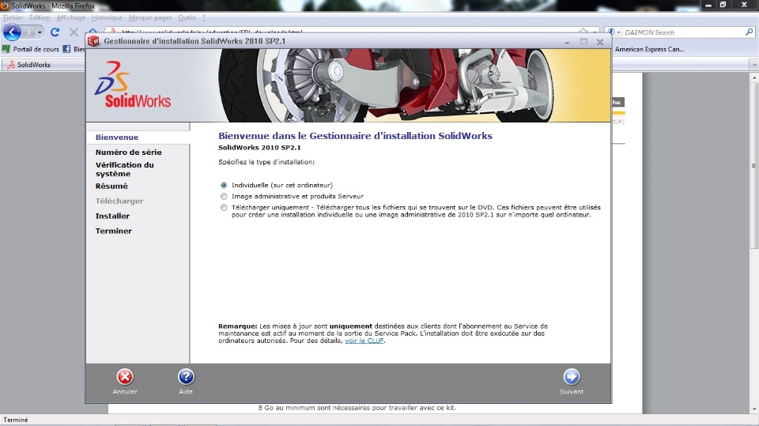Viewport: 759px width, 426px height.
Task: Open Aide help icon
Action: click(186, 377)
